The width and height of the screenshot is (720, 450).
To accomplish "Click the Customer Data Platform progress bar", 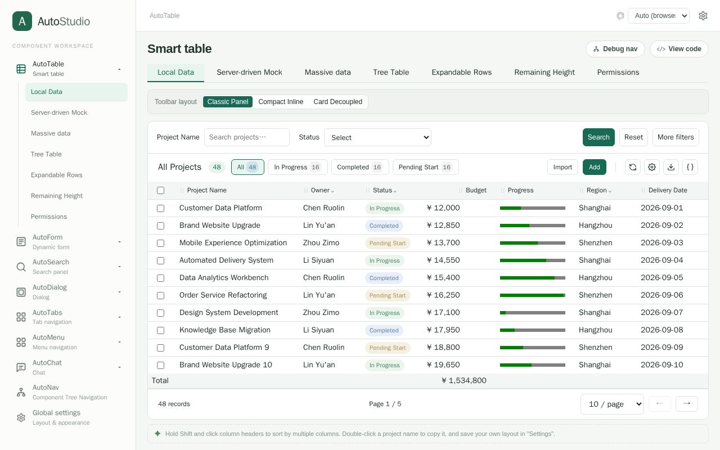I will (x=533, y=208).
